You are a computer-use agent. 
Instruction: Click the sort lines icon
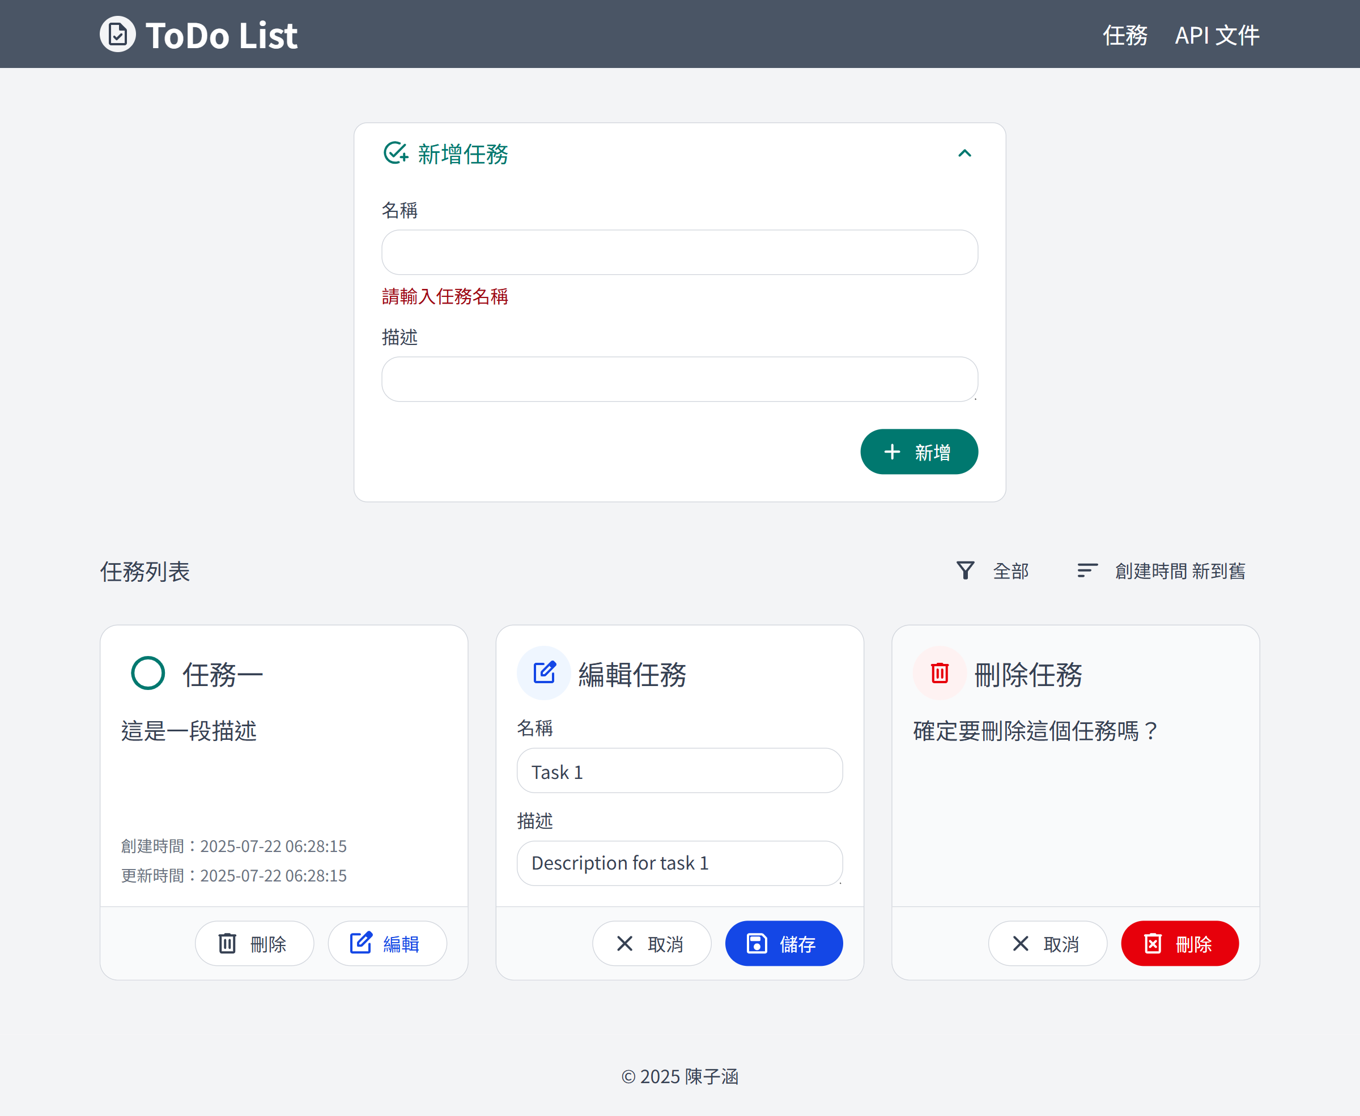click(1087, 570)
